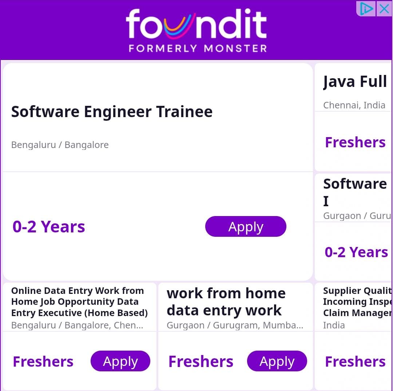The height and width of the screenshot is (391, 393).
Task: Click 0-2 Years under Software Engineer Trainee
Action: pyautogui.click(x=49, y=227)
